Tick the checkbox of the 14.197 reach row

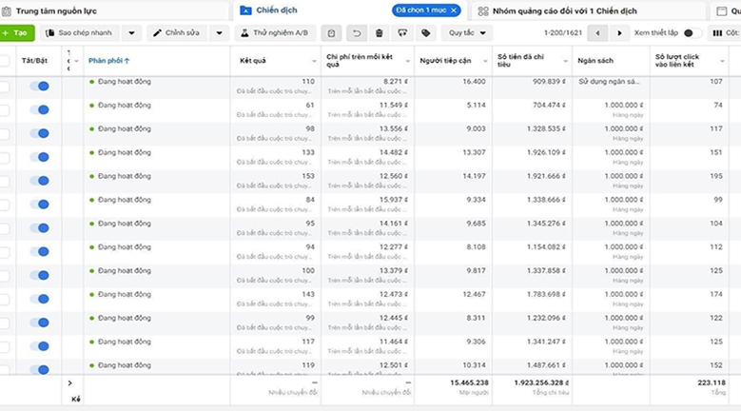point(4,181)
